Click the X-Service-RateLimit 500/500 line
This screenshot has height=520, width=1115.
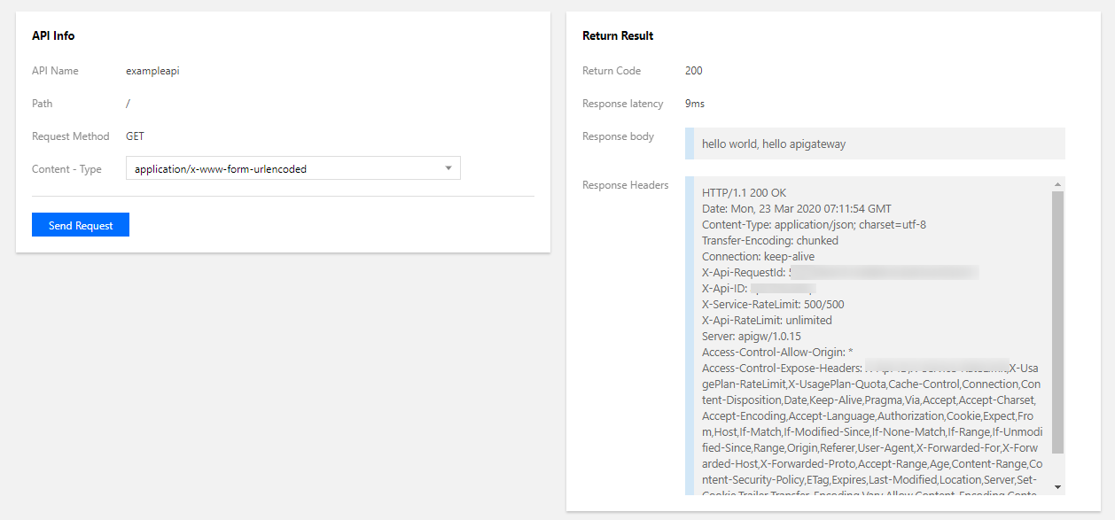[767, 305]
